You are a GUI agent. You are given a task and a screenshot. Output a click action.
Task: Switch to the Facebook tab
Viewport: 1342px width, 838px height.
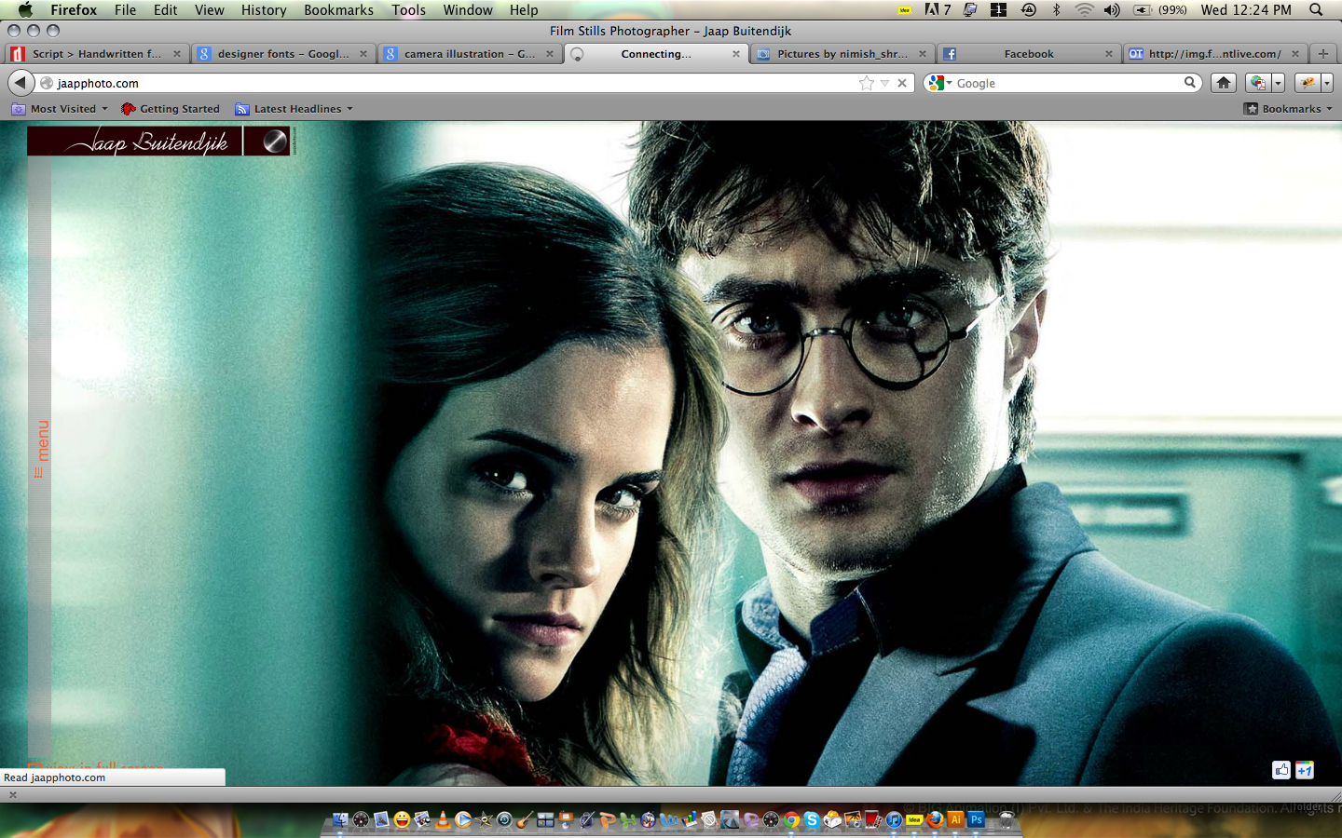(1028, 54)
